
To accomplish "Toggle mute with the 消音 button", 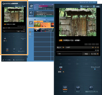I will click(x=86, y=54).
